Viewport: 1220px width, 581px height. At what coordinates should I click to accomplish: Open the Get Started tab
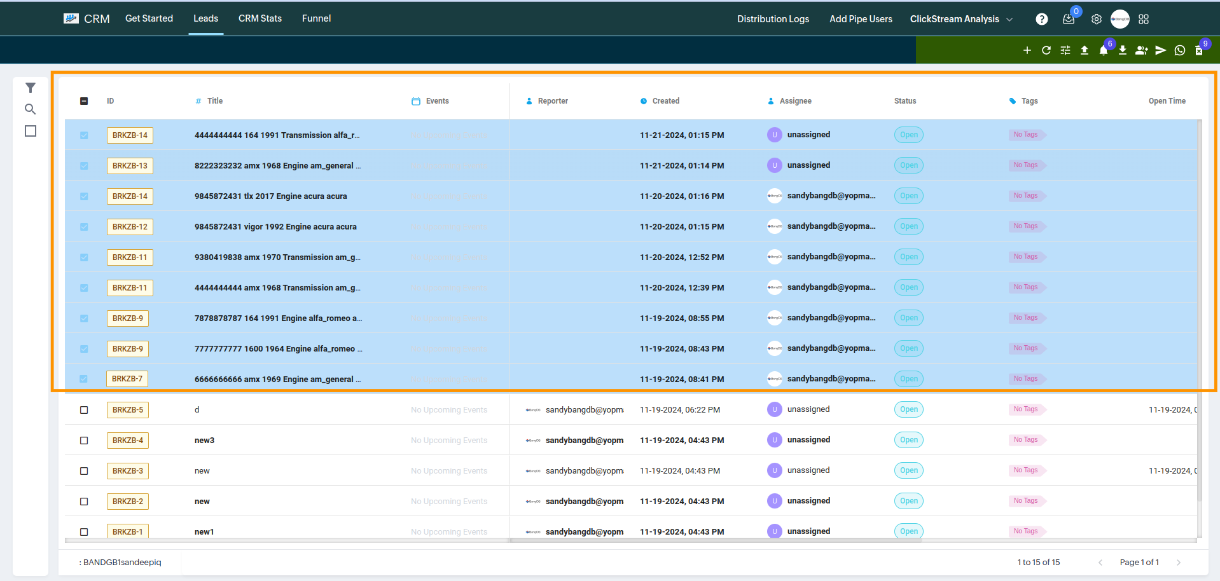[149, 18]
